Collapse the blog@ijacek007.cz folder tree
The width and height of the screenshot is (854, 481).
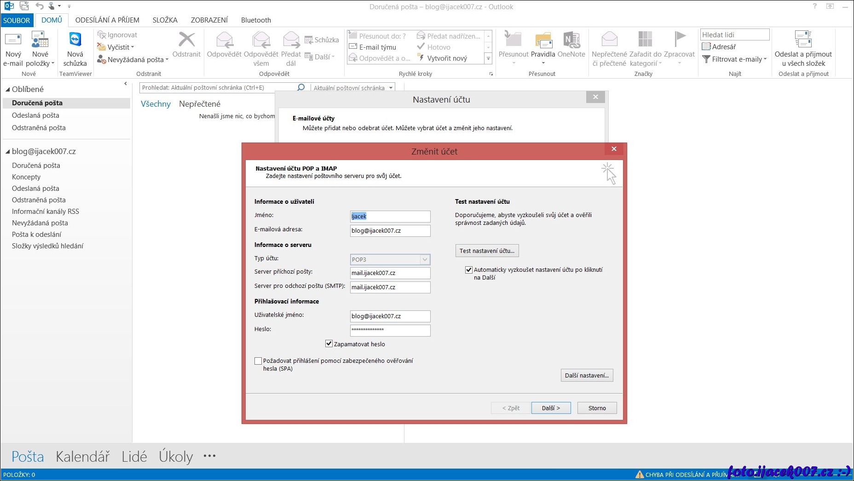coord(7,152)
